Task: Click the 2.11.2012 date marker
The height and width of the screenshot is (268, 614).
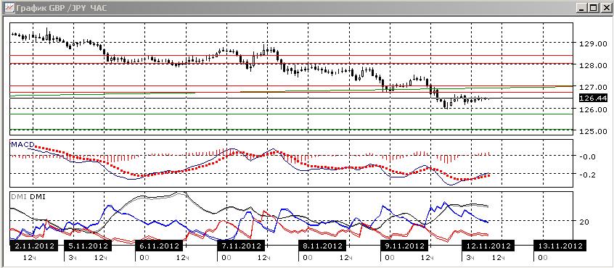Action: [x=33, y=246]
